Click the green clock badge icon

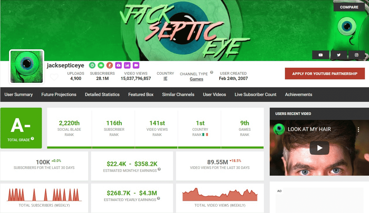pos(92,65)
